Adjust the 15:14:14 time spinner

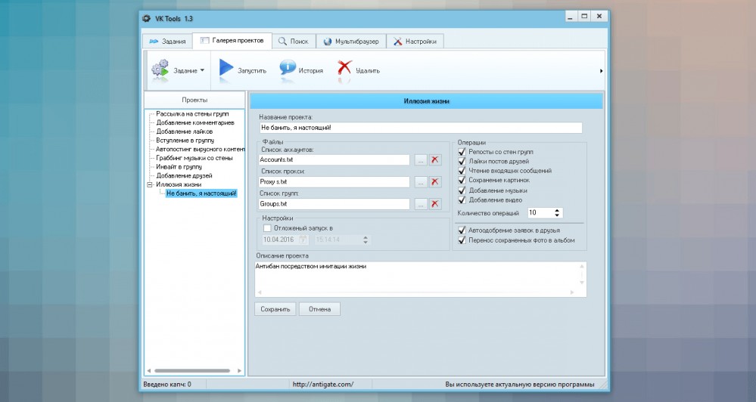point(365,240)
